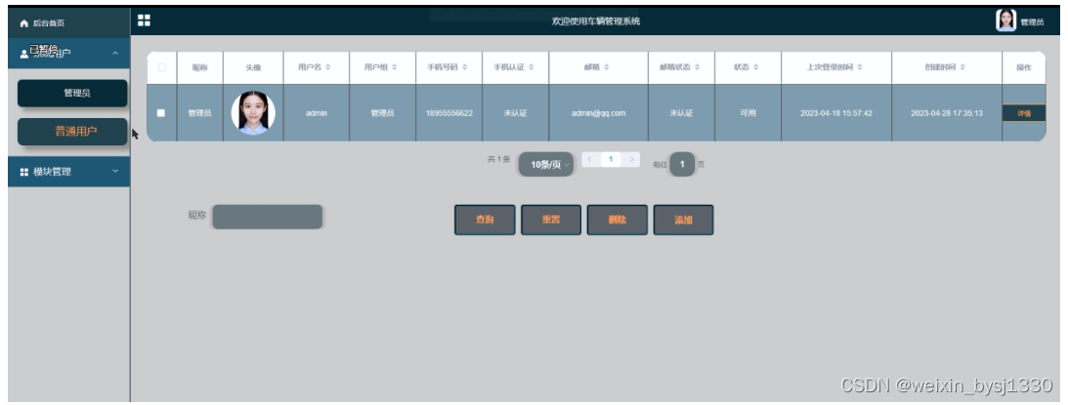Click the 添加 button
This screenshot has height=405, width=1068.
[x=683, y=220]
